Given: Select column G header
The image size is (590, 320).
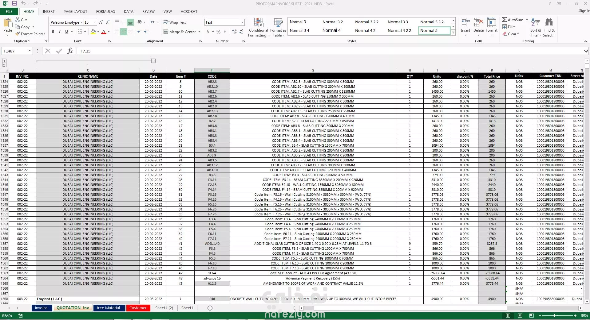Looking at the screenshot, I should click(x=313, y=70).
